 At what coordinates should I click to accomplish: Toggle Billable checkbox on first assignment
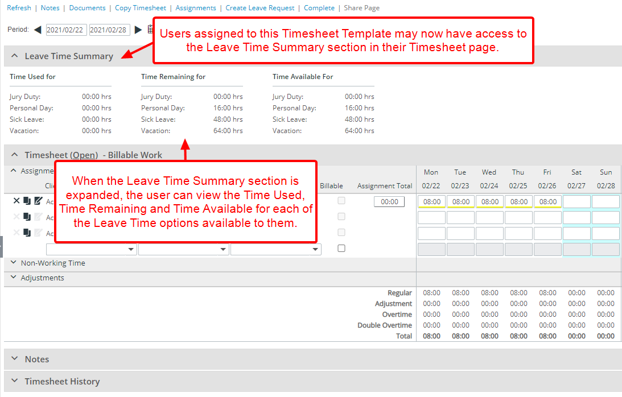click(341, 201)
